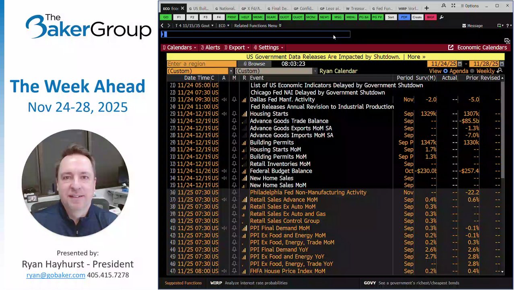
Task: Click the search icon beside Weekly
Action: (x=500, y=70)
